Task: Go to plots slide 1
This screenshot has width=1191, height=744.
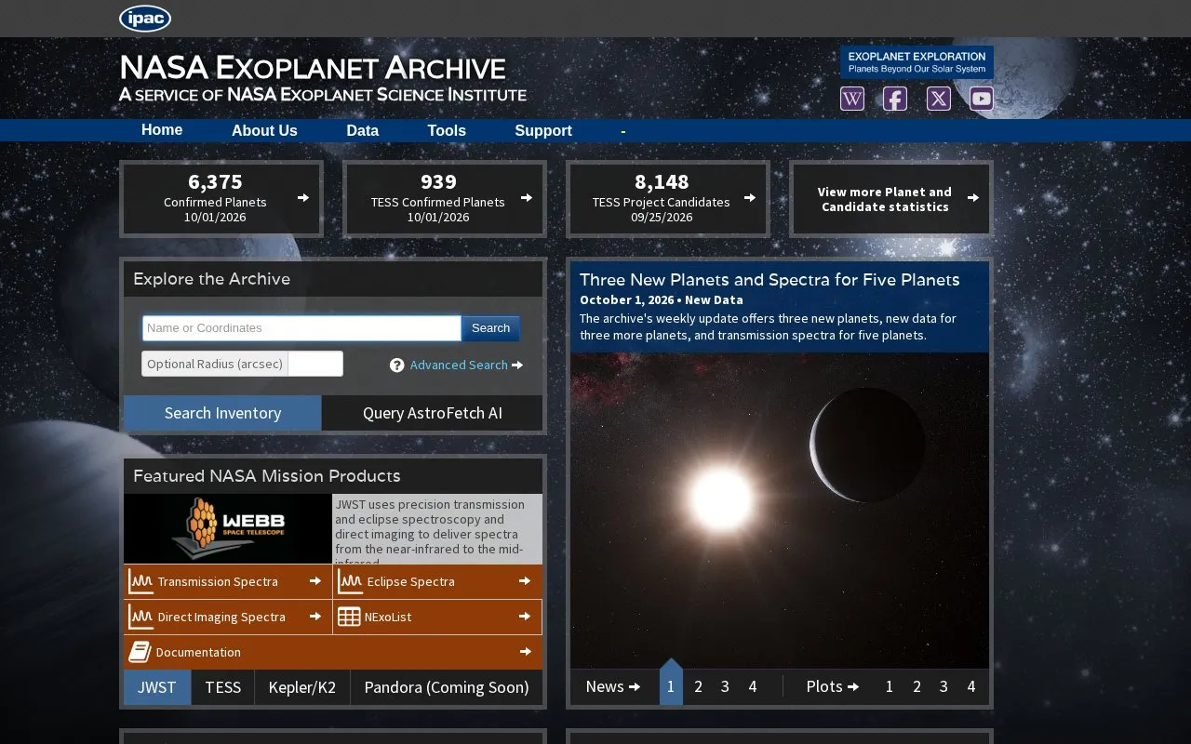Action: 890,686
